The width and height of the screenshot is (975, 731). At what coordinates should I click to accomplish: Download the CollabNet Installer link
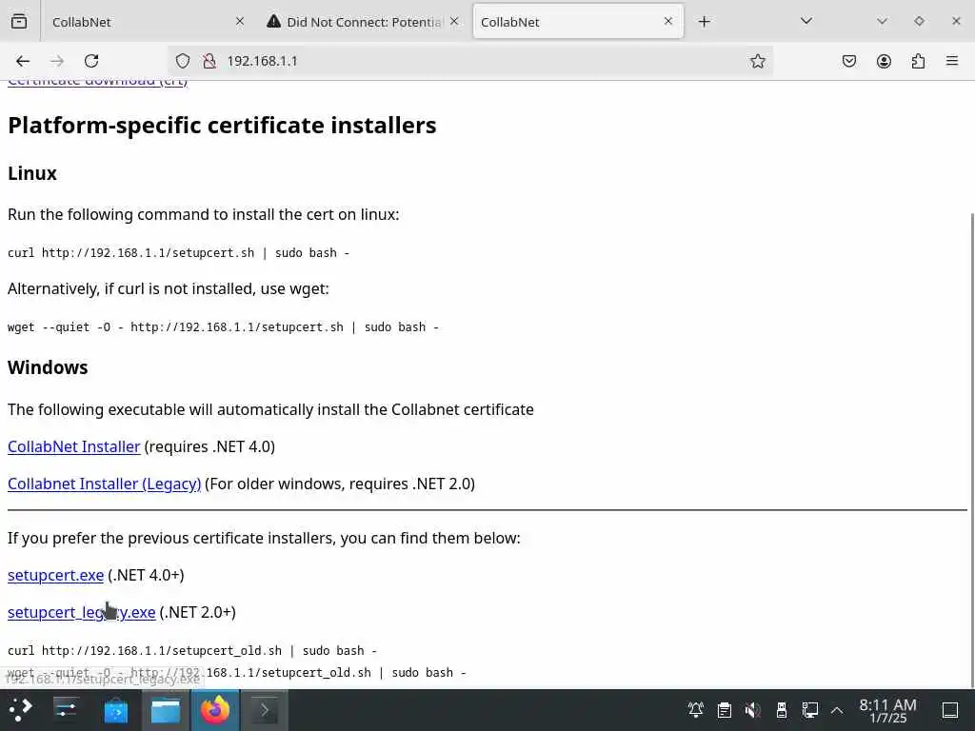point(74,447)
